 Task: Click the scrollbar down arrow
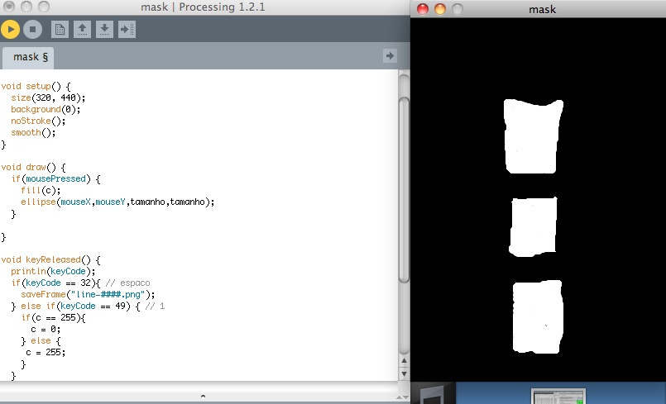click(x=404, y=374)
